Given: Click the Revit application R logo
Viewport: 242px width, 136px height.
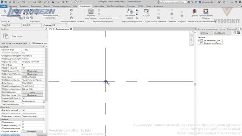Looking at the screenshot, I should [x=2, y=2].
